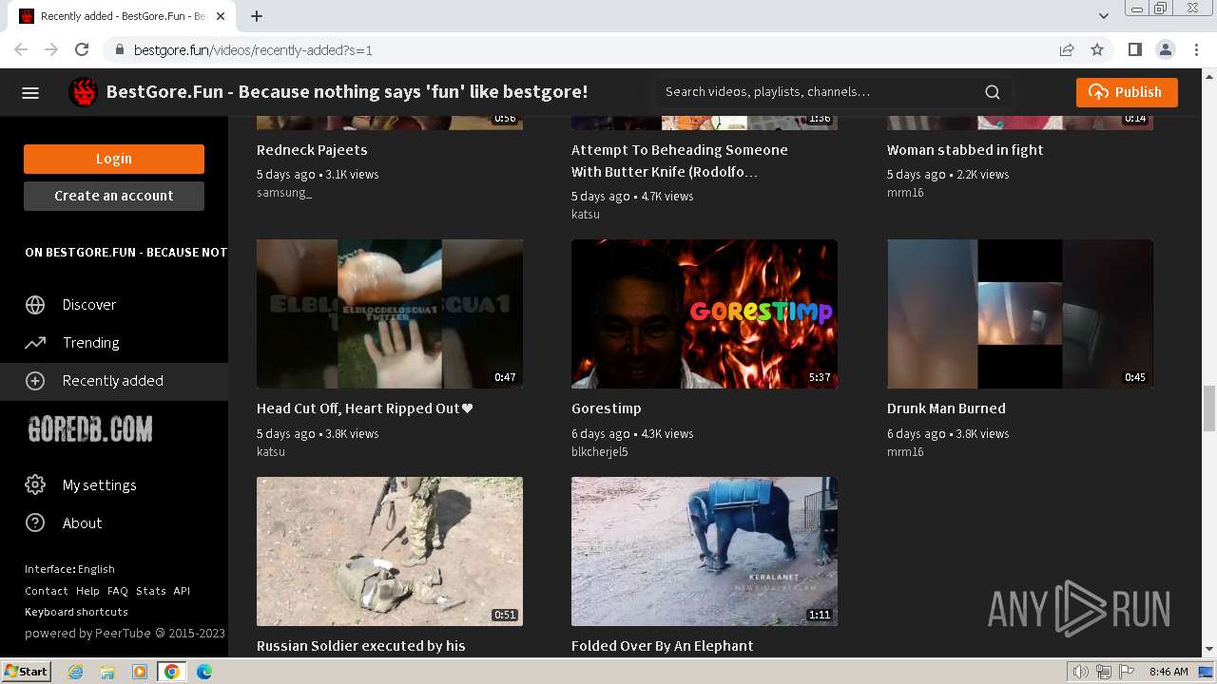Select Recently added in sidebar

point(114,381)
